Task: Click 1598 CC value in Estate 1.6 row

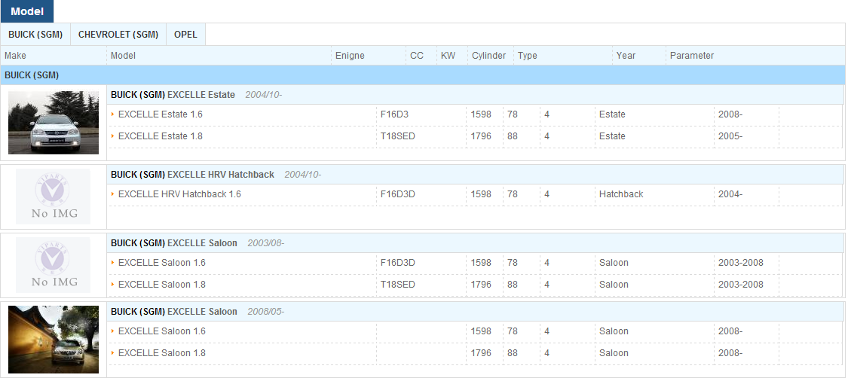Action: coord(481,114)
